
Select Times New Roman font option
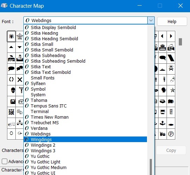point(85,117)
